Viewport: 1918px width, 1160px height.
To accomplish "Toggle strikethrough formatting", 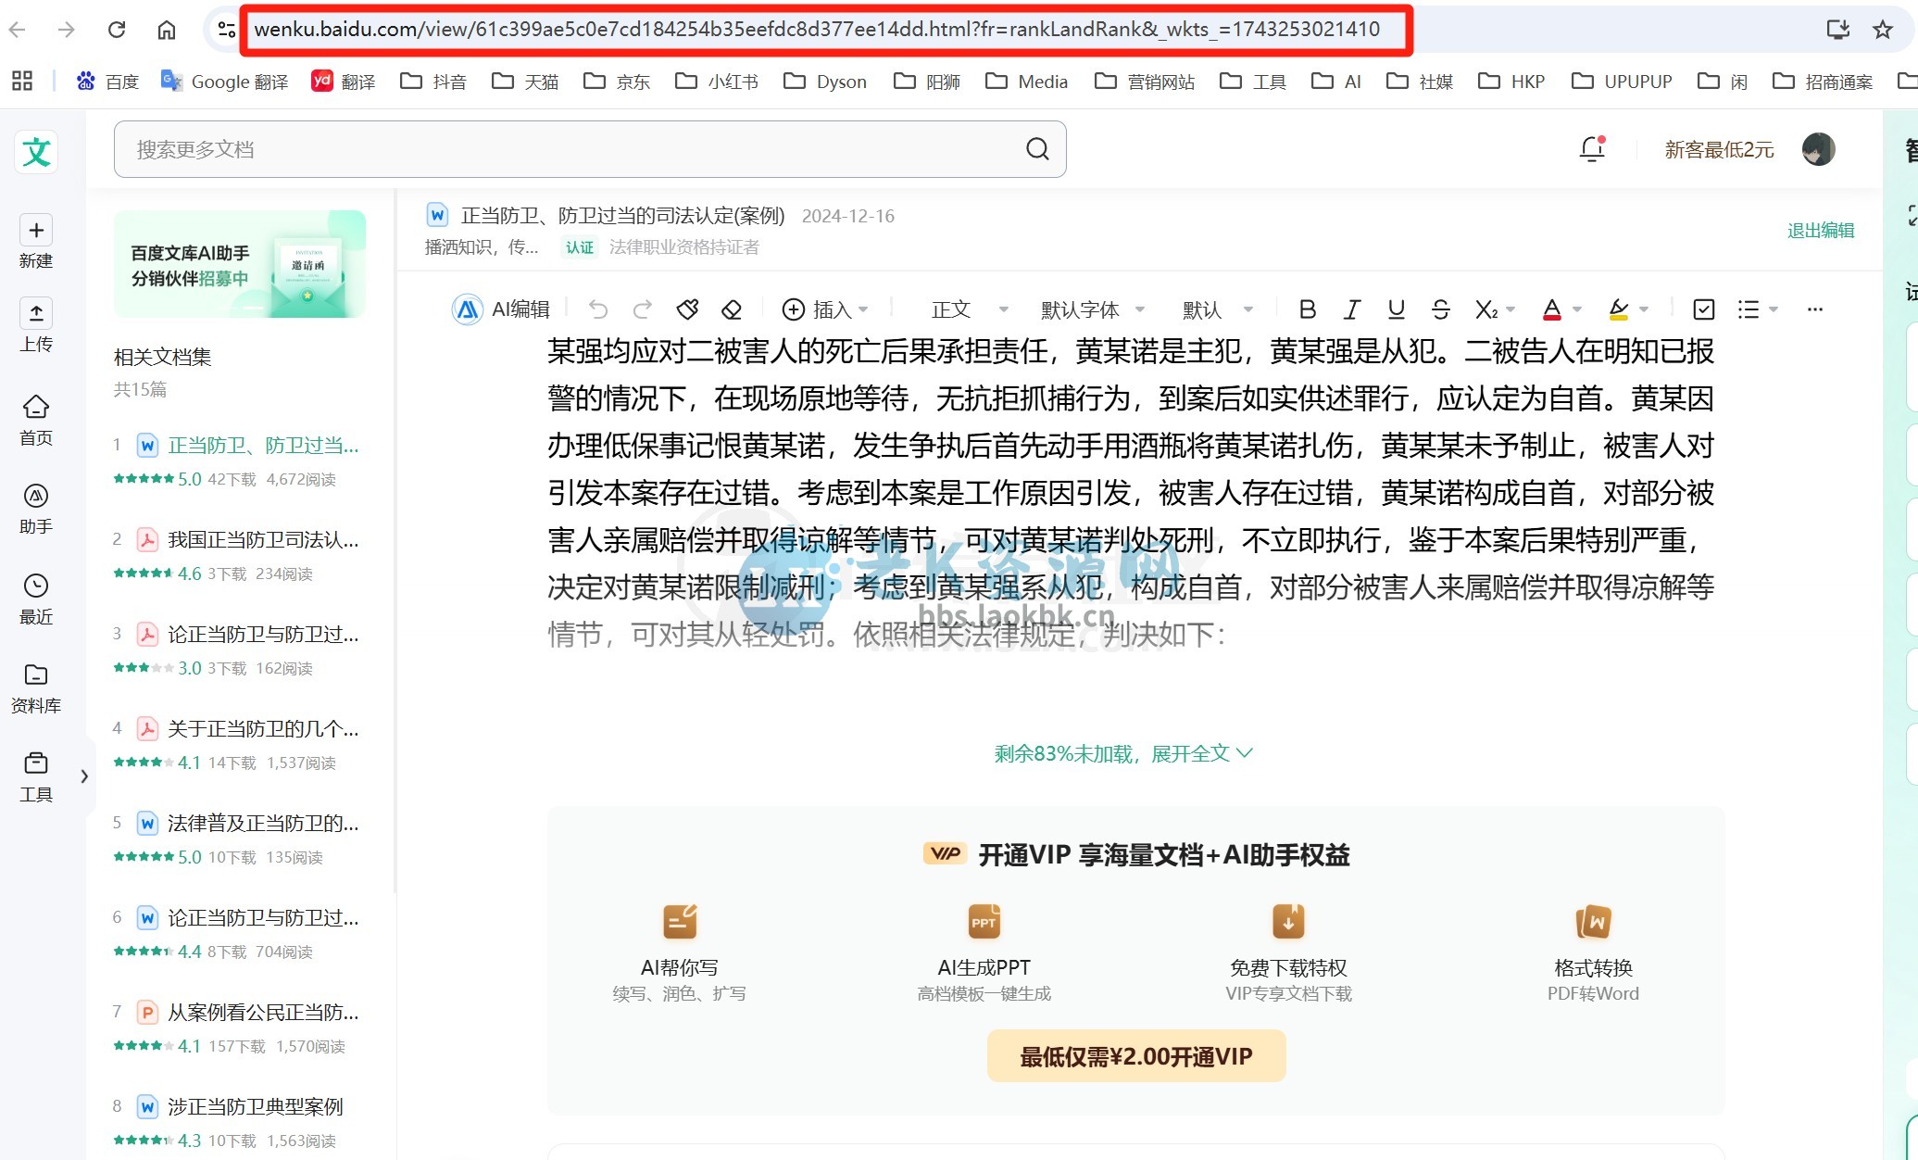I will pos(1440,309).
